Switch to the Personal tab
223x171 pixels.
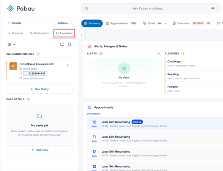click(x=15, y=33)
